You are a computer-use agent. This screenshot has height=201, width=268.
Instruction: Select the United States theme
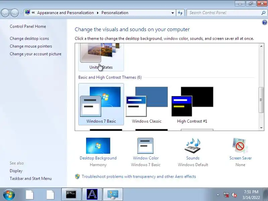tap(101, 57)
